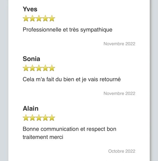Click the second star in Sonia's rating

[32, 68]
